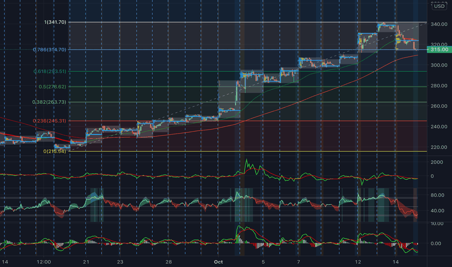452x267 pixels.
Task: Click the 240.00 price axis label
Action: click(439, 127)
